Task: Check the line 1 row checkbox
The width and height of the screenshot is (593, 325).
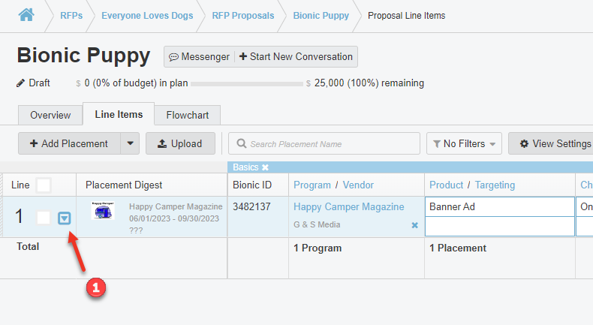Action: click(x=44, y=218)
